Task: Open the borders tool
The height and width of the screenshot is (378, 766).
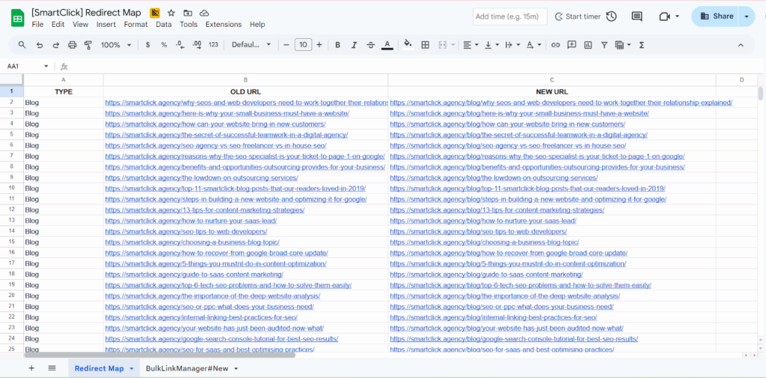Action: (x=425, y=45)
